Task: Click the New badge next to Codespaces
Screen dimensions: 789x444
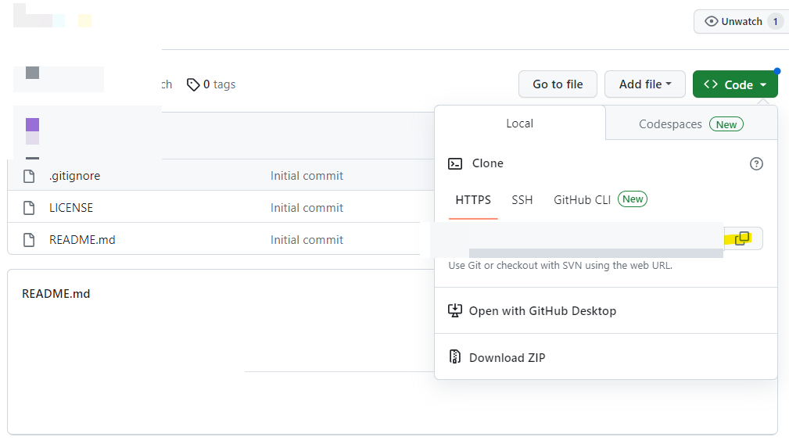Action: pos(726,124)
